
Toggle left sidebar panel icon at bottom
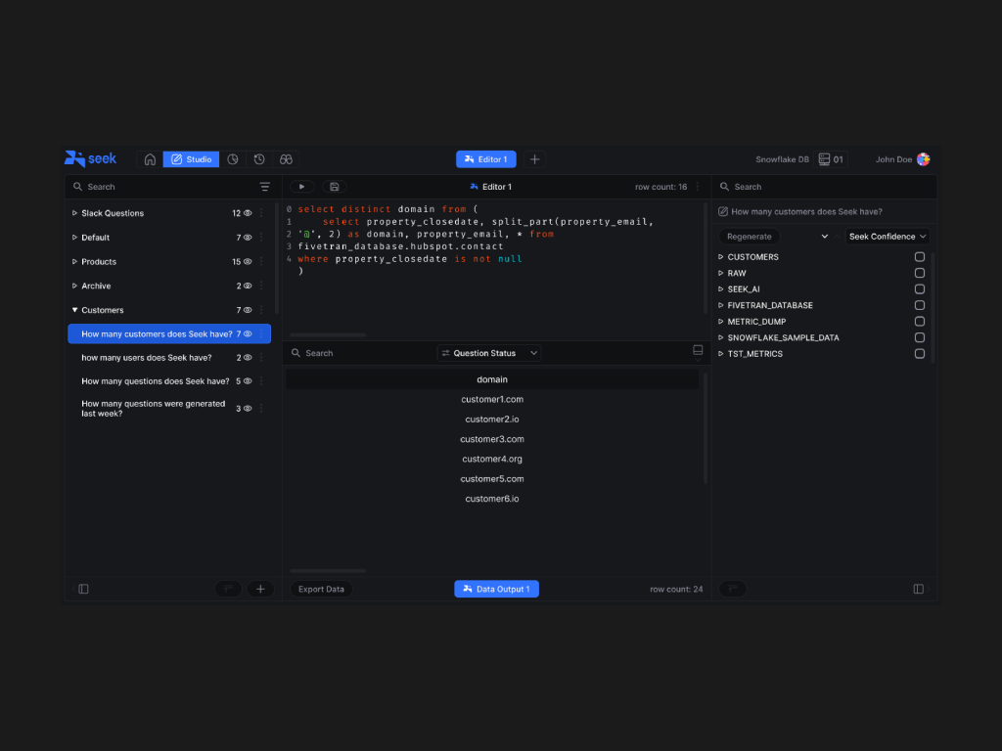tap(83, 589)
